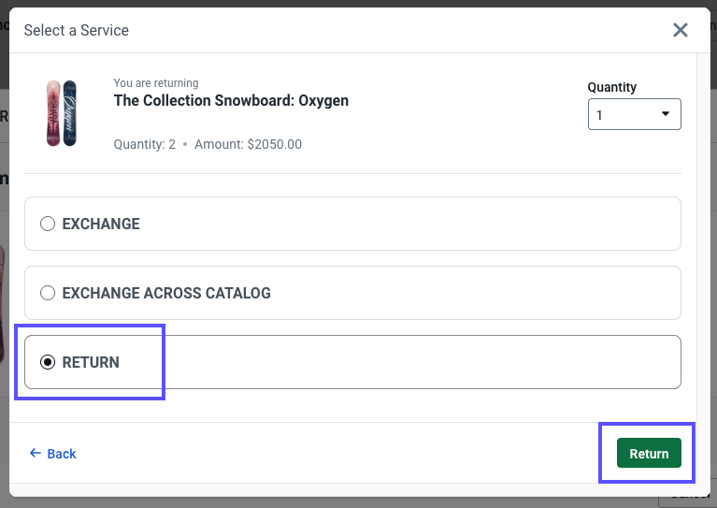
Task: Click the 'Amount: $2050.00' text
Action: coord(248,144)
